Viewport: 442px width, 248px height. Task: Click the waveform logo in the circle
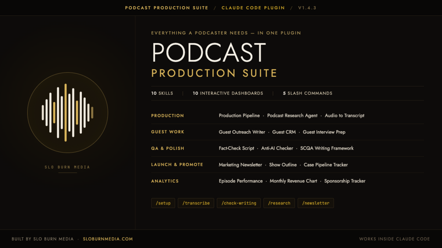click(68, 112)
